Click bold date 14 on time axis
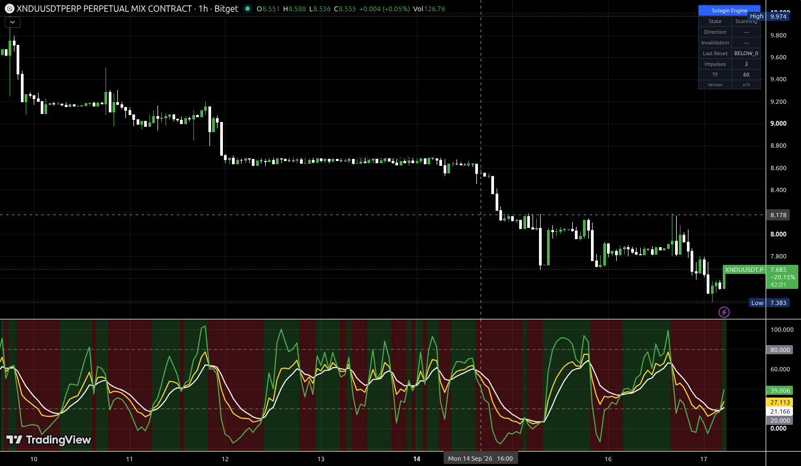This screenshot has width=801, height=466. click(417, 459)
